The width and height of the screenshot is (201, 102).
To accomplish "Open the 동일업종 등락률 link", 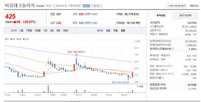I will [x=159, y=88].
